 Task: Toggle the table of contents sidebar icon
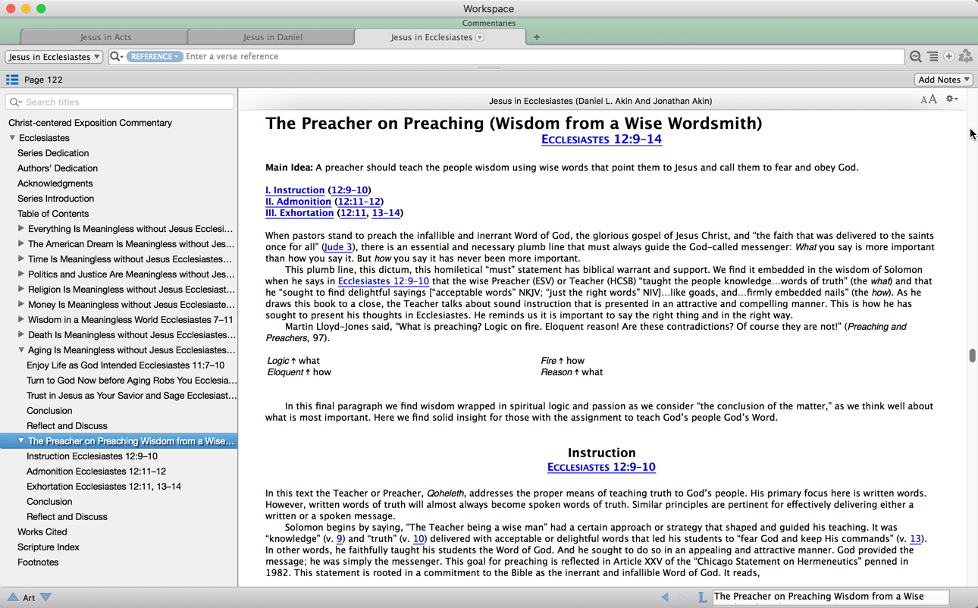coord(12,80)
